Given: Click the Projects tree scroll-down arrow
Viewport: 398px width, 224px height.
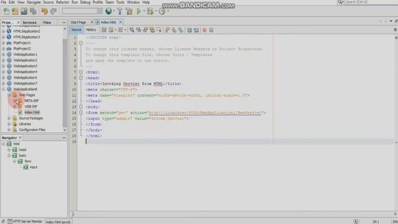Looking at the screenshot, I should 65,130.
